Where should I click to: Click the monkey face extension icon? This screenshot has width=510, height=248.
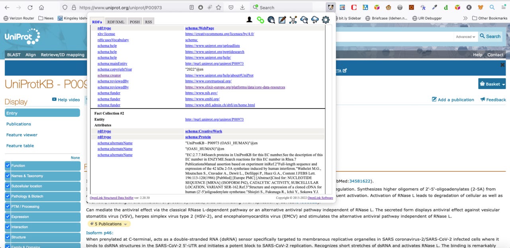[388, 7]
